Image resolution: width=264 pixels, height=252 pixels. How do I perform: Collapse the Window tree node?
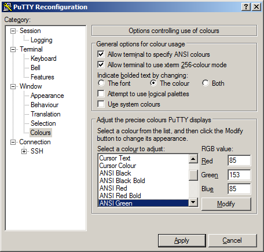(13, 86)
